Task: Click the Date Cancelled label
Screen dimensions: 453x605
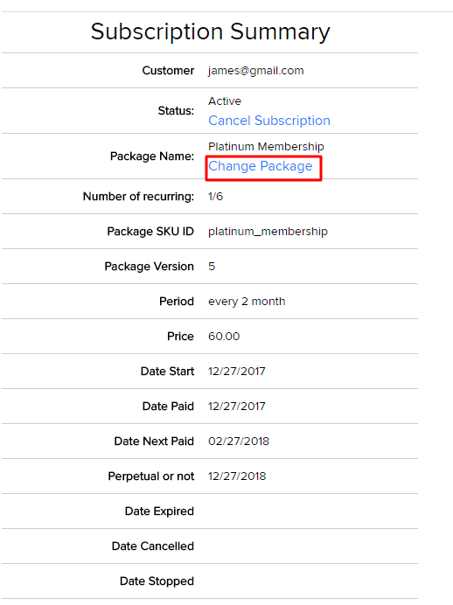Action: coord(153,546)
